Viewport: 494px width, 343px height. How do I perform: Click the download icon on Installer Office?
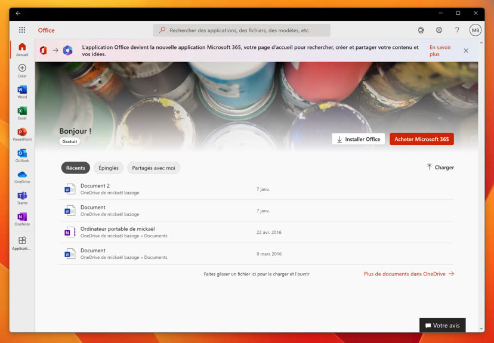pyautogui.click(x=339, y=139)
